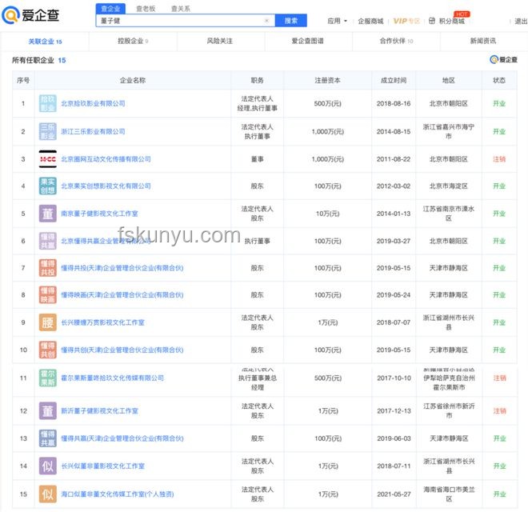Switch to 关联企业 15 tab
528x512 pixels.
pyautogui.click(x=45, y=42)
